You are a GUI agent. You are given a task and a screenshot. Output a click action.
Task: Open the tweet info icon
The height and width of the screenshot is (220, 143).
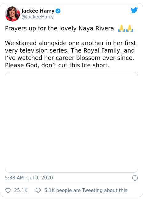[x=135, y=178]
